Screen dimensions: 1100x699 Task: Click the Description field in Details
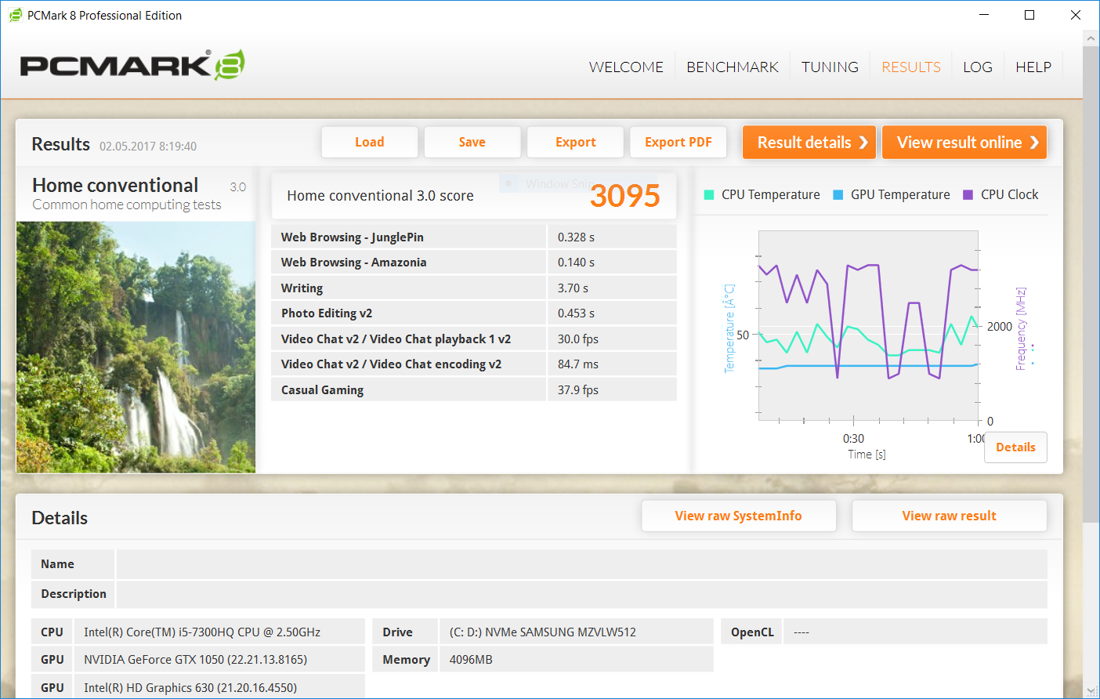coord(581,594)
